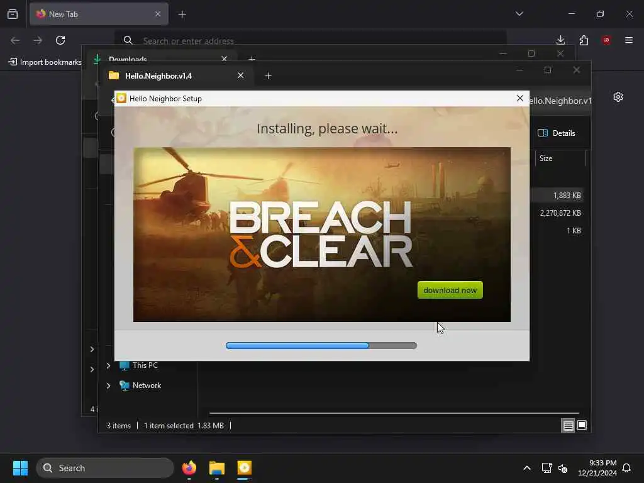This screenshot has width=644, height=483.
Task: Switch to the setup installer taskbar icon
Action: tap(245, 468)
